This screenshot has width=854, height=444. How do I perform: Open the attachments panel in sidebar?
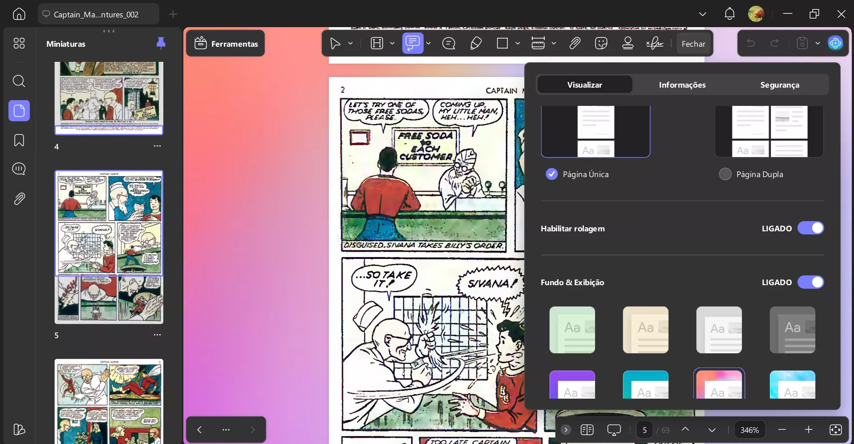pyautogui.click(x=19, y=198)
